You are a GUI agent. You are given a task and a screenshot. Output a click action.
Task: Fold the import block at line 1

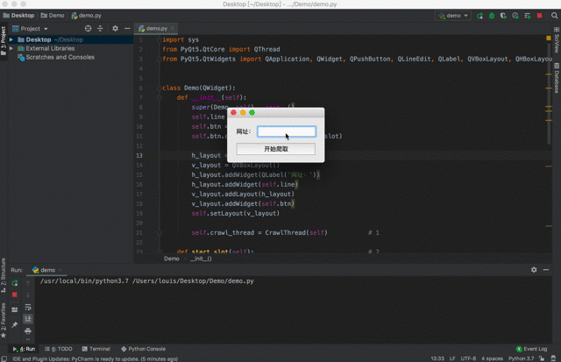pos(160,39)
